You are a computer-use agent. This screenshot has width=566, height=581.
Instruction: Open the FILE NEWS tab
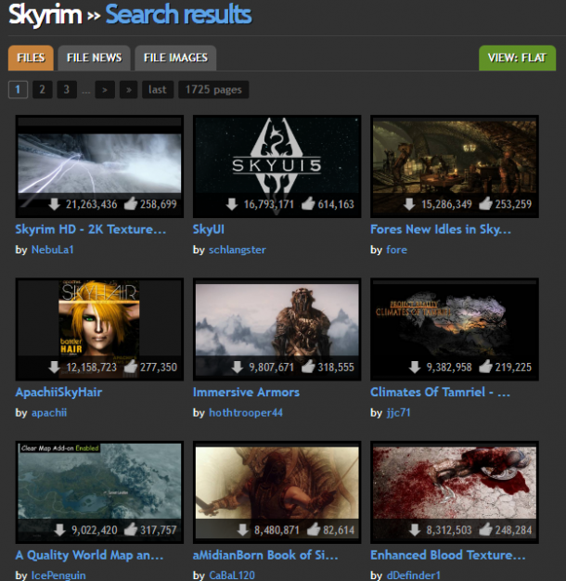94,58
